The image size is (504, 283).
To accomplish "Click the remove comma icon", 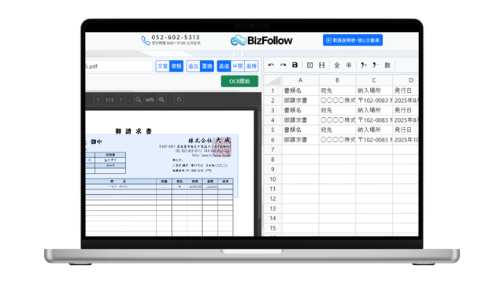I will [x=375, y=65].
